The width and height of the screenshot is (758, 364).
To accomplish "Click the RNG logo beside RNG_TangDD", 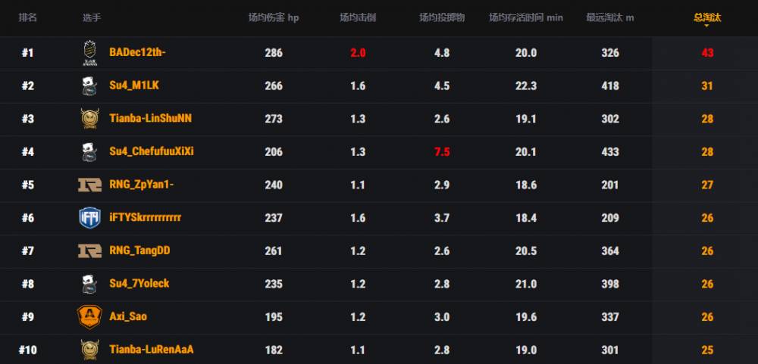I will click(89, 250).
